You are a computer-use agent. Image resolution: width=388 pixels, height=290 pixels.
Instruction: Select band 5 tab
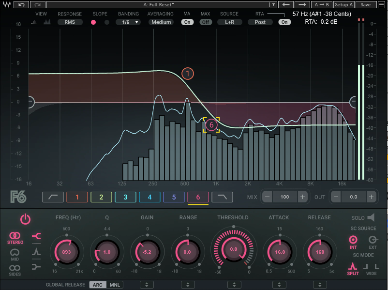pyautogui.click(x=174, y=197)
